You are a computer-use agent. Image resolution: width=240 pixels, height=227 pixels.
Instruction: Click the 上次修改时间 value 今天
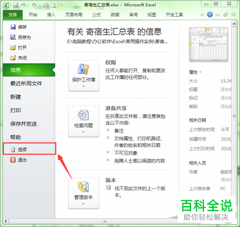[225, 129]
